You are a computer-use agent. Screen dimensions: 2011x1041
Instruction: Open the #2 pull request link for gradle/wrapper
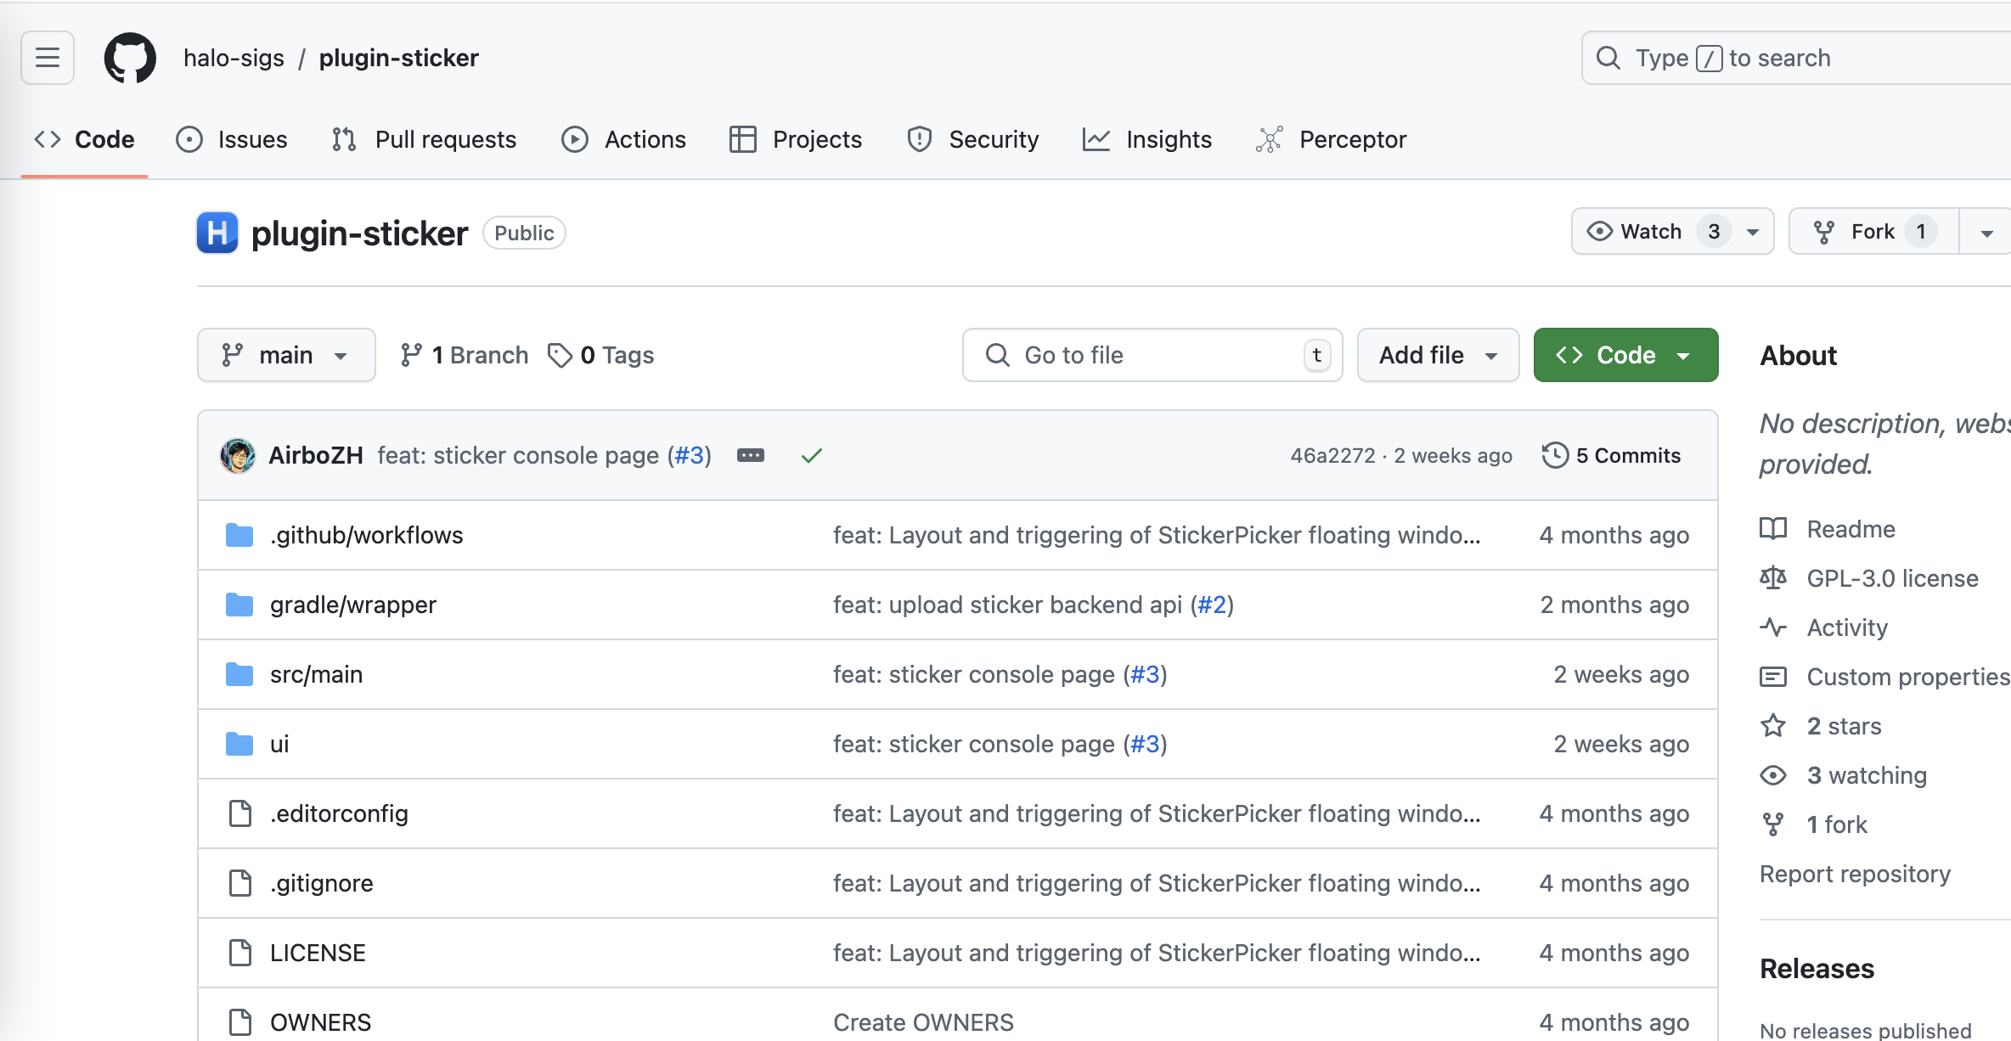click(x=1212, y=605)
